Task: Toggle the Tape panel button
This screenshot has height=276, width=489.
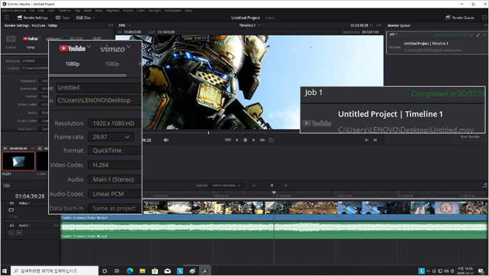Action: click(62, 17)
